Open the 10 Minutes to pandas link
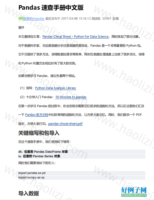 coord(71,97)
